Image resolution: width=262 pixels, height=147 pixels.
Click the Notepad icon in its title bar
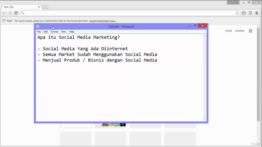coord(38,26)
